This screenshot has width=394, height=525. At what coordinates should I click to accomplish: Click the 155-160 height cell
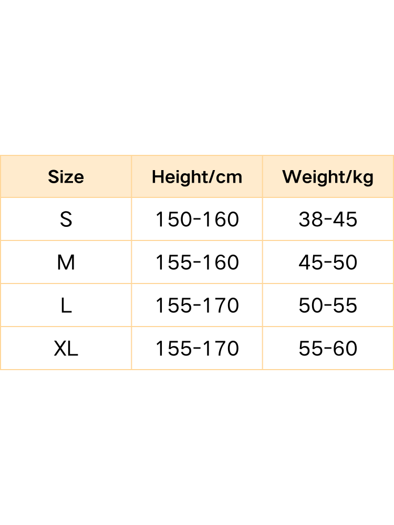point(197,262)
